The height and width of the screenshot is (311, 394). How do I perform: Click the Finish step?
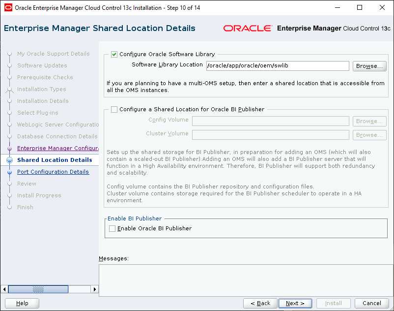tap(25, 207)
